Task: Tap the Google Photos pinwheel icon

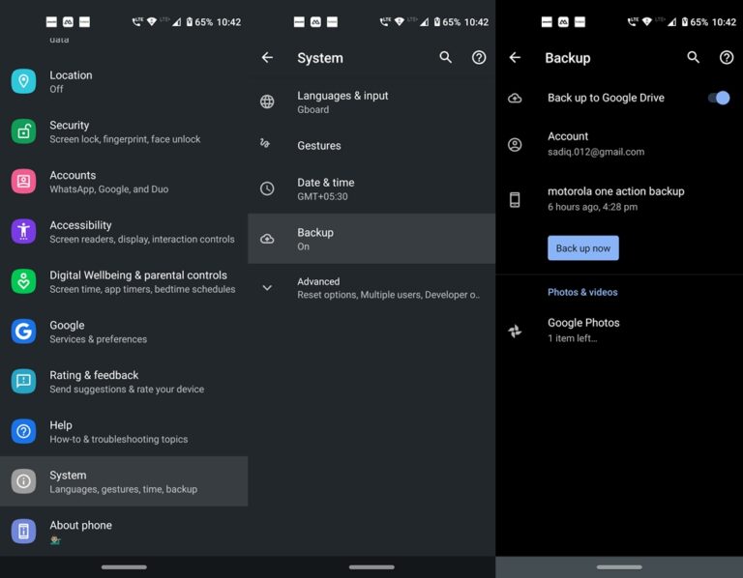Action: 515,331
